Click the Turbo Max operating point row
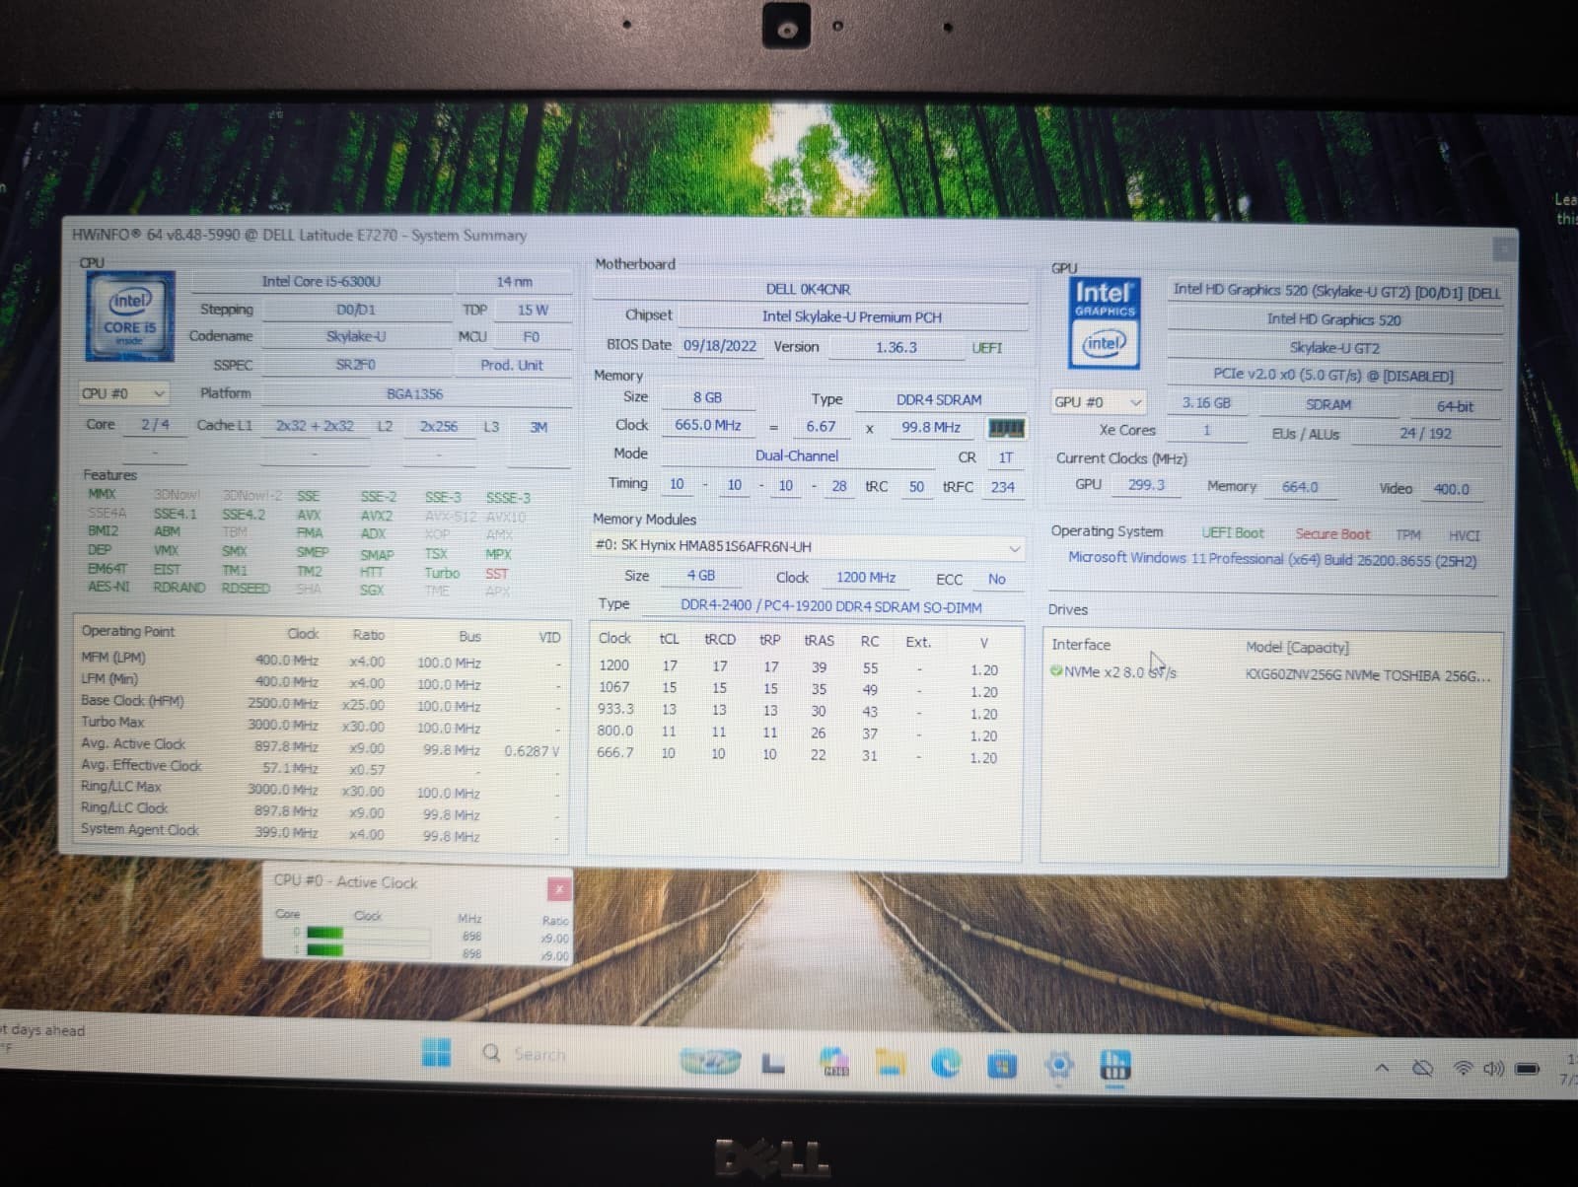The width and height of the screenshot is (1578, 1187). click(x=321, y=725)
